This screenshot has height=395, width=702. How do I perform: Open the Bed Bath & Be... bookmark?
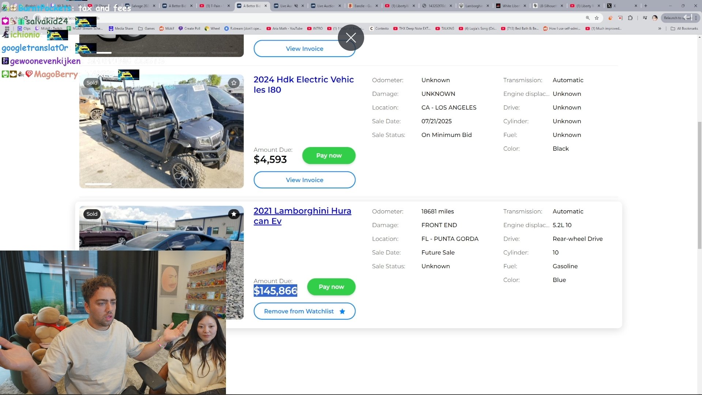pyautogui.click(x=520, y=29)
